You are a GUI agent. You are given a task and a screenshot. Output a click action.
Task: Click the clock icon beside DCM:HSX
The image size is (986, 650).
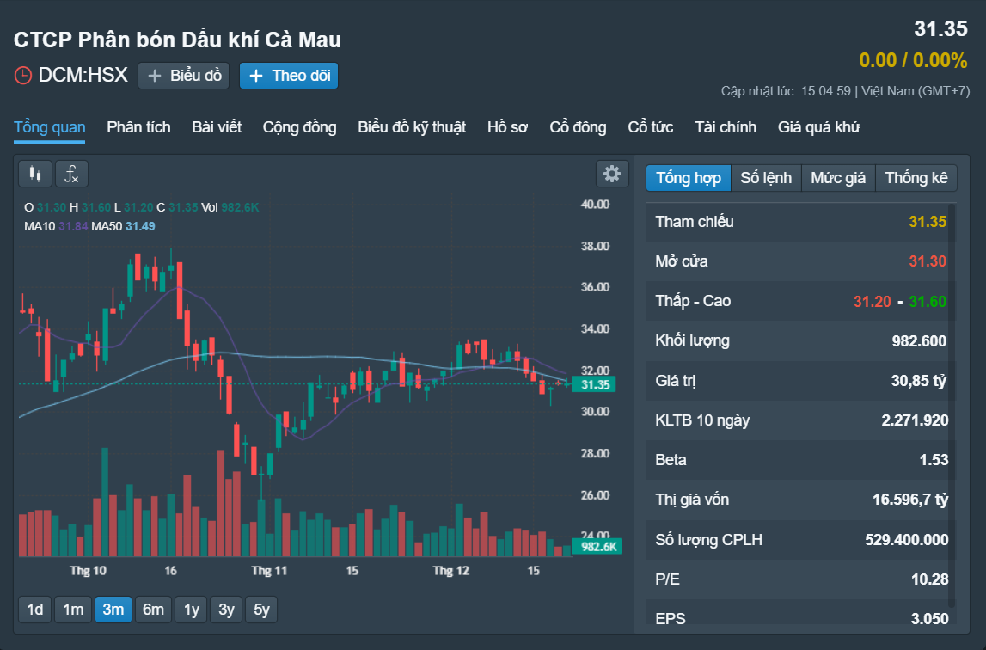pos(22,76)
